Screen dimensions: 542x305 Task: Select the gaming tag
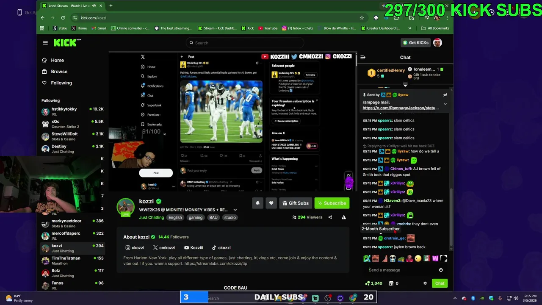click(x=195, y=218)
